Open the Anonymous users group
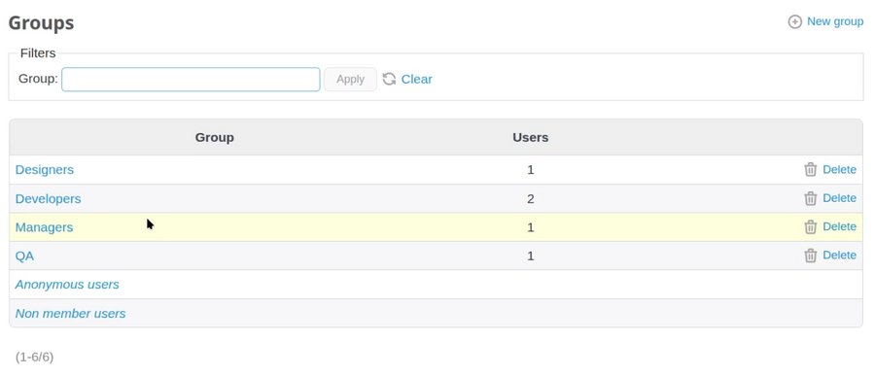Viewport: 875px width, 376px height. (x=67, y=285)
